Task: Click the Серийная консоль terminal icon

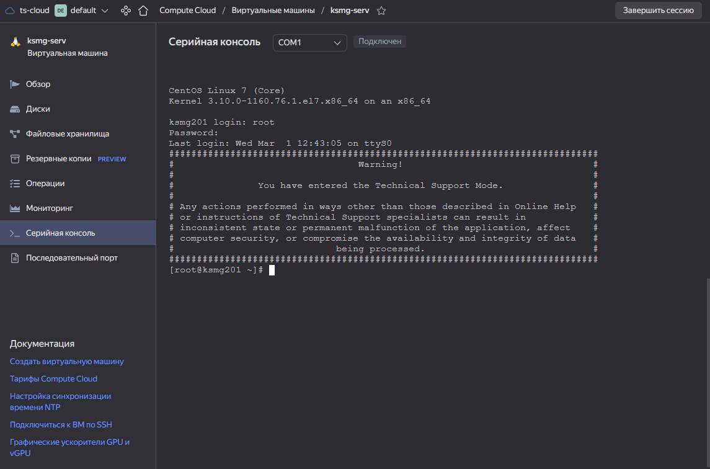Action: click(x=15, y=233)
